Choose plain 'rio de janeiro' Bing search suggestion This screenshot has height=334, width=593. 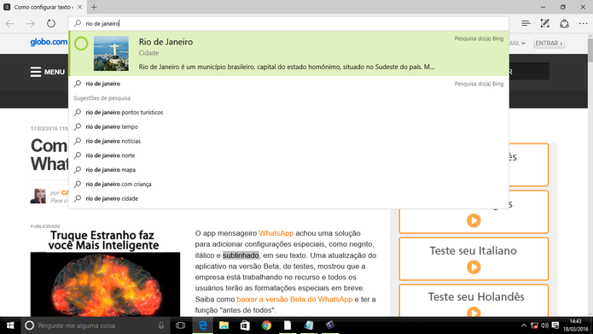point(288,84)
